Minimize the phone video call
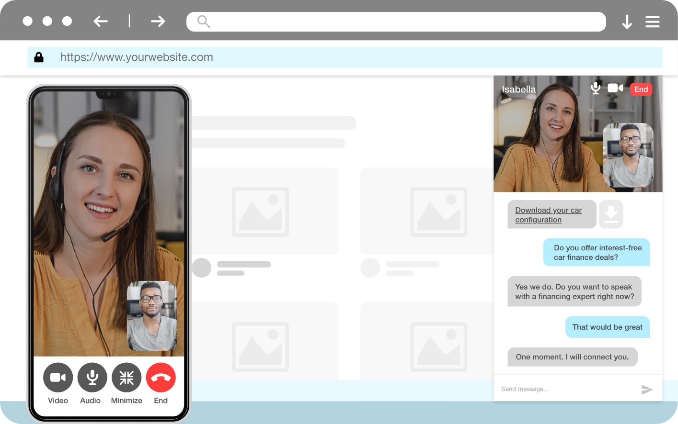678x424 pixels. (x=126, y=378)
